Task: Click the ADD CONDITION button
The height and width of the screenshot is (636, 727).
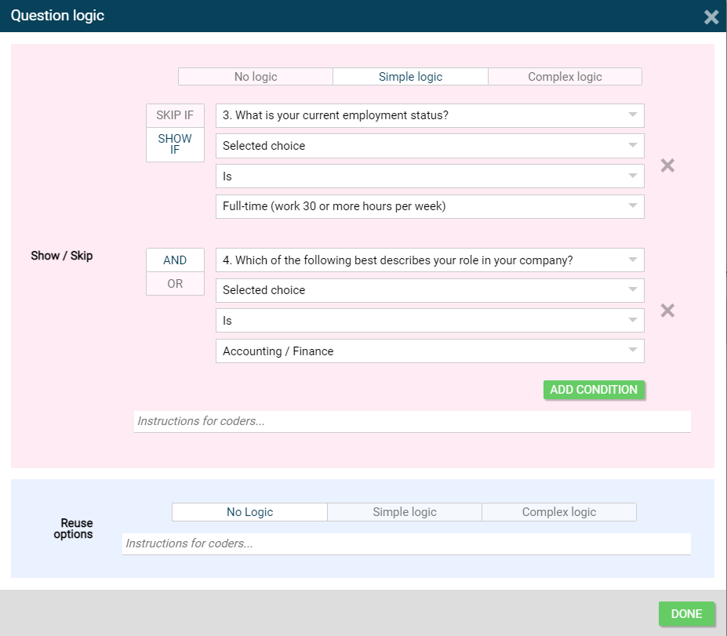Action: 594,390
